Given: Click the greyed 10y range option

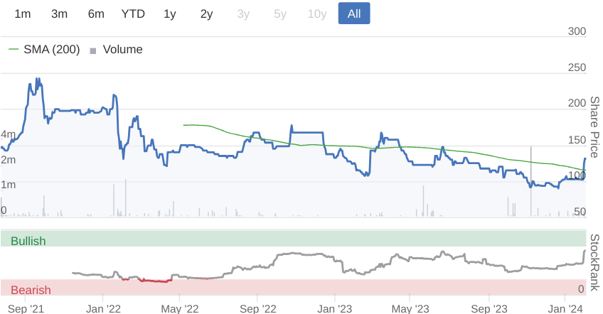Looking at the screenshot, I should [317, 13].
